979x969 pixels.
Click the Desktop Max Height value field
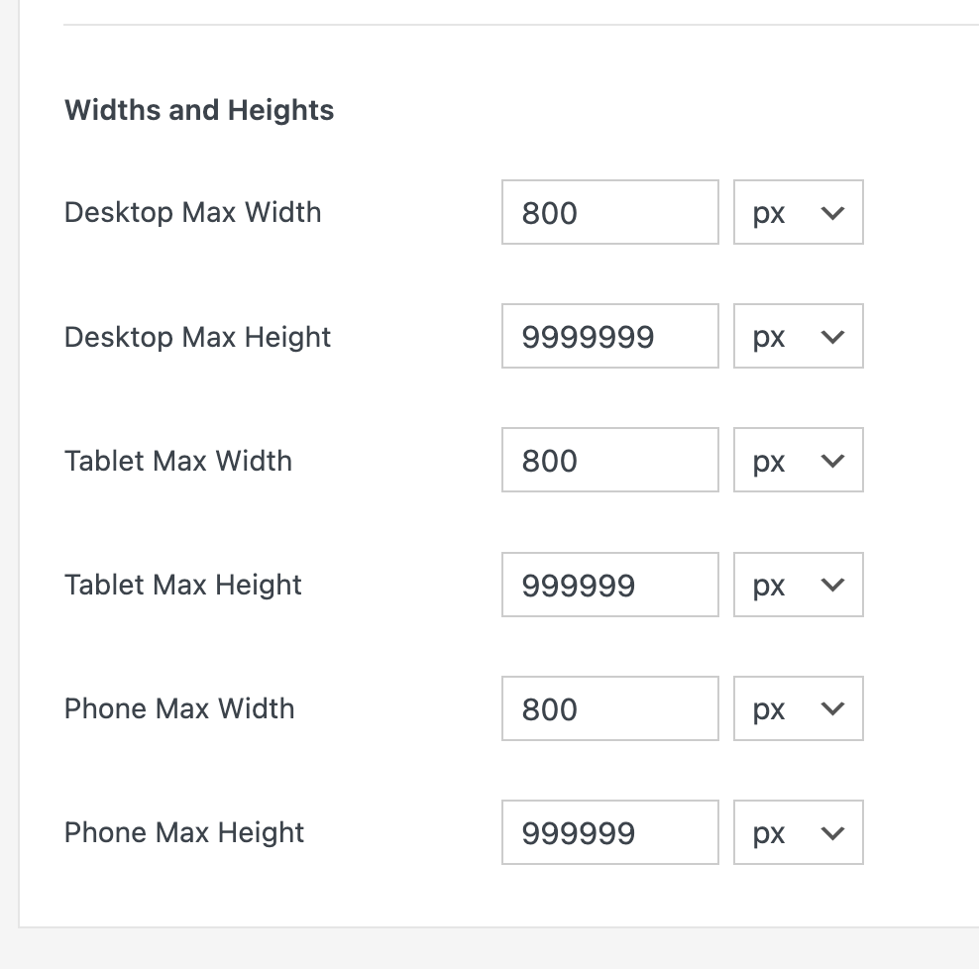click(609, 337)
